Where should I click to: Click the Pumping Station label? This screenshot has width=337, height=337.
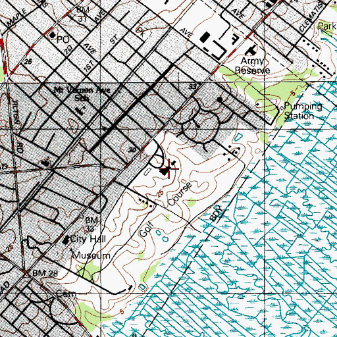303,111
